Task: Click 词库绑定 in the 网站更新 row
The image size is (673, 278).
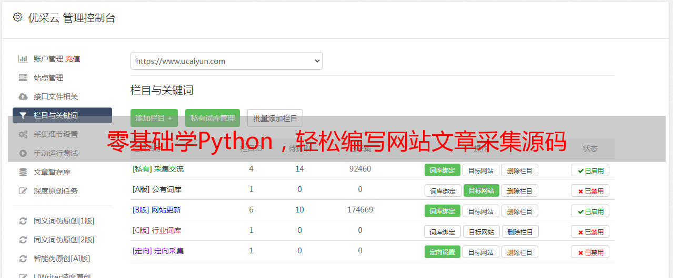Action: point(443,211)
